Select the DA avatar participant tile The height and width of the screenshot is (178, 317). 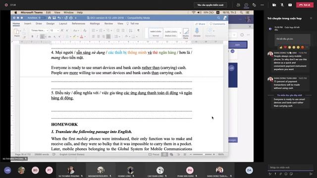point(249,170)
